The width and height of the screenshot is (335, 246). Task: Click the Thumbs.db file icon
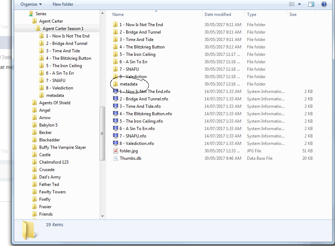[115, 158]
